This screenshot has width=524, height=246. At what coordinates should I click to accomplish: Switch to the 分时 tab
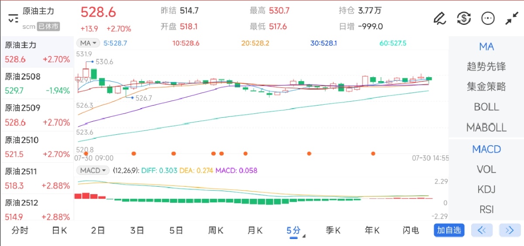click(20, 230)
